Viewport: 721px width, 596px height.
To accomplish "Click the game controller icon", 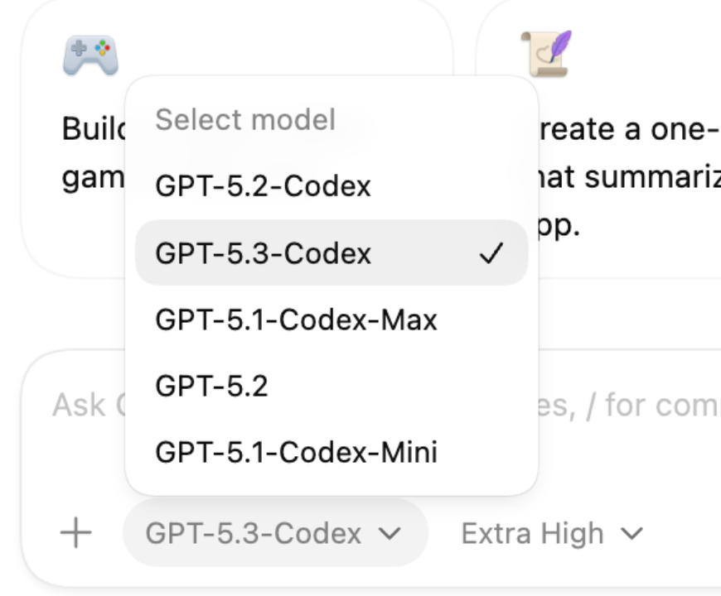I will [90, 54].
